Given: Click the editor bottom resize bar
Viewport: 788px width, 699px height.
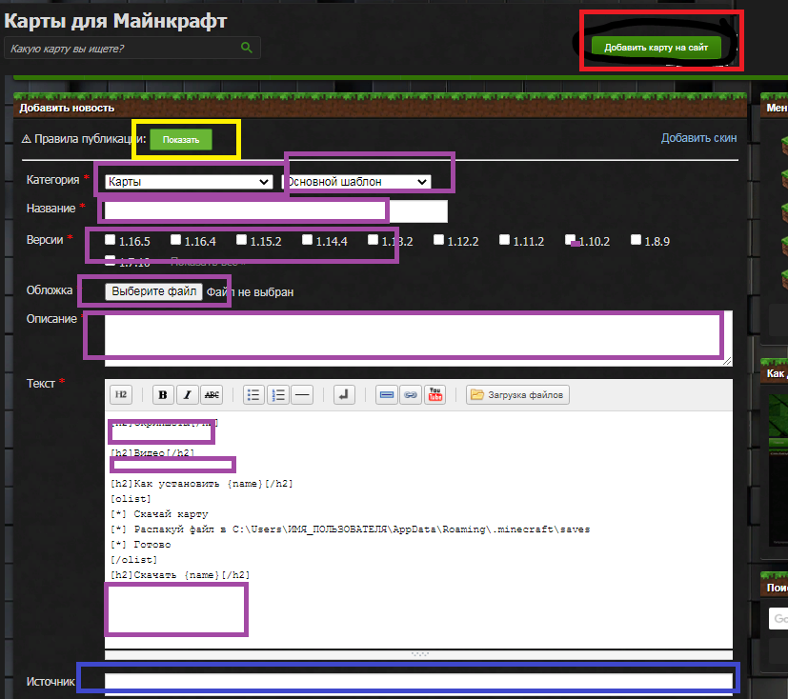Looking at the screenshot, I should (418, 654).
